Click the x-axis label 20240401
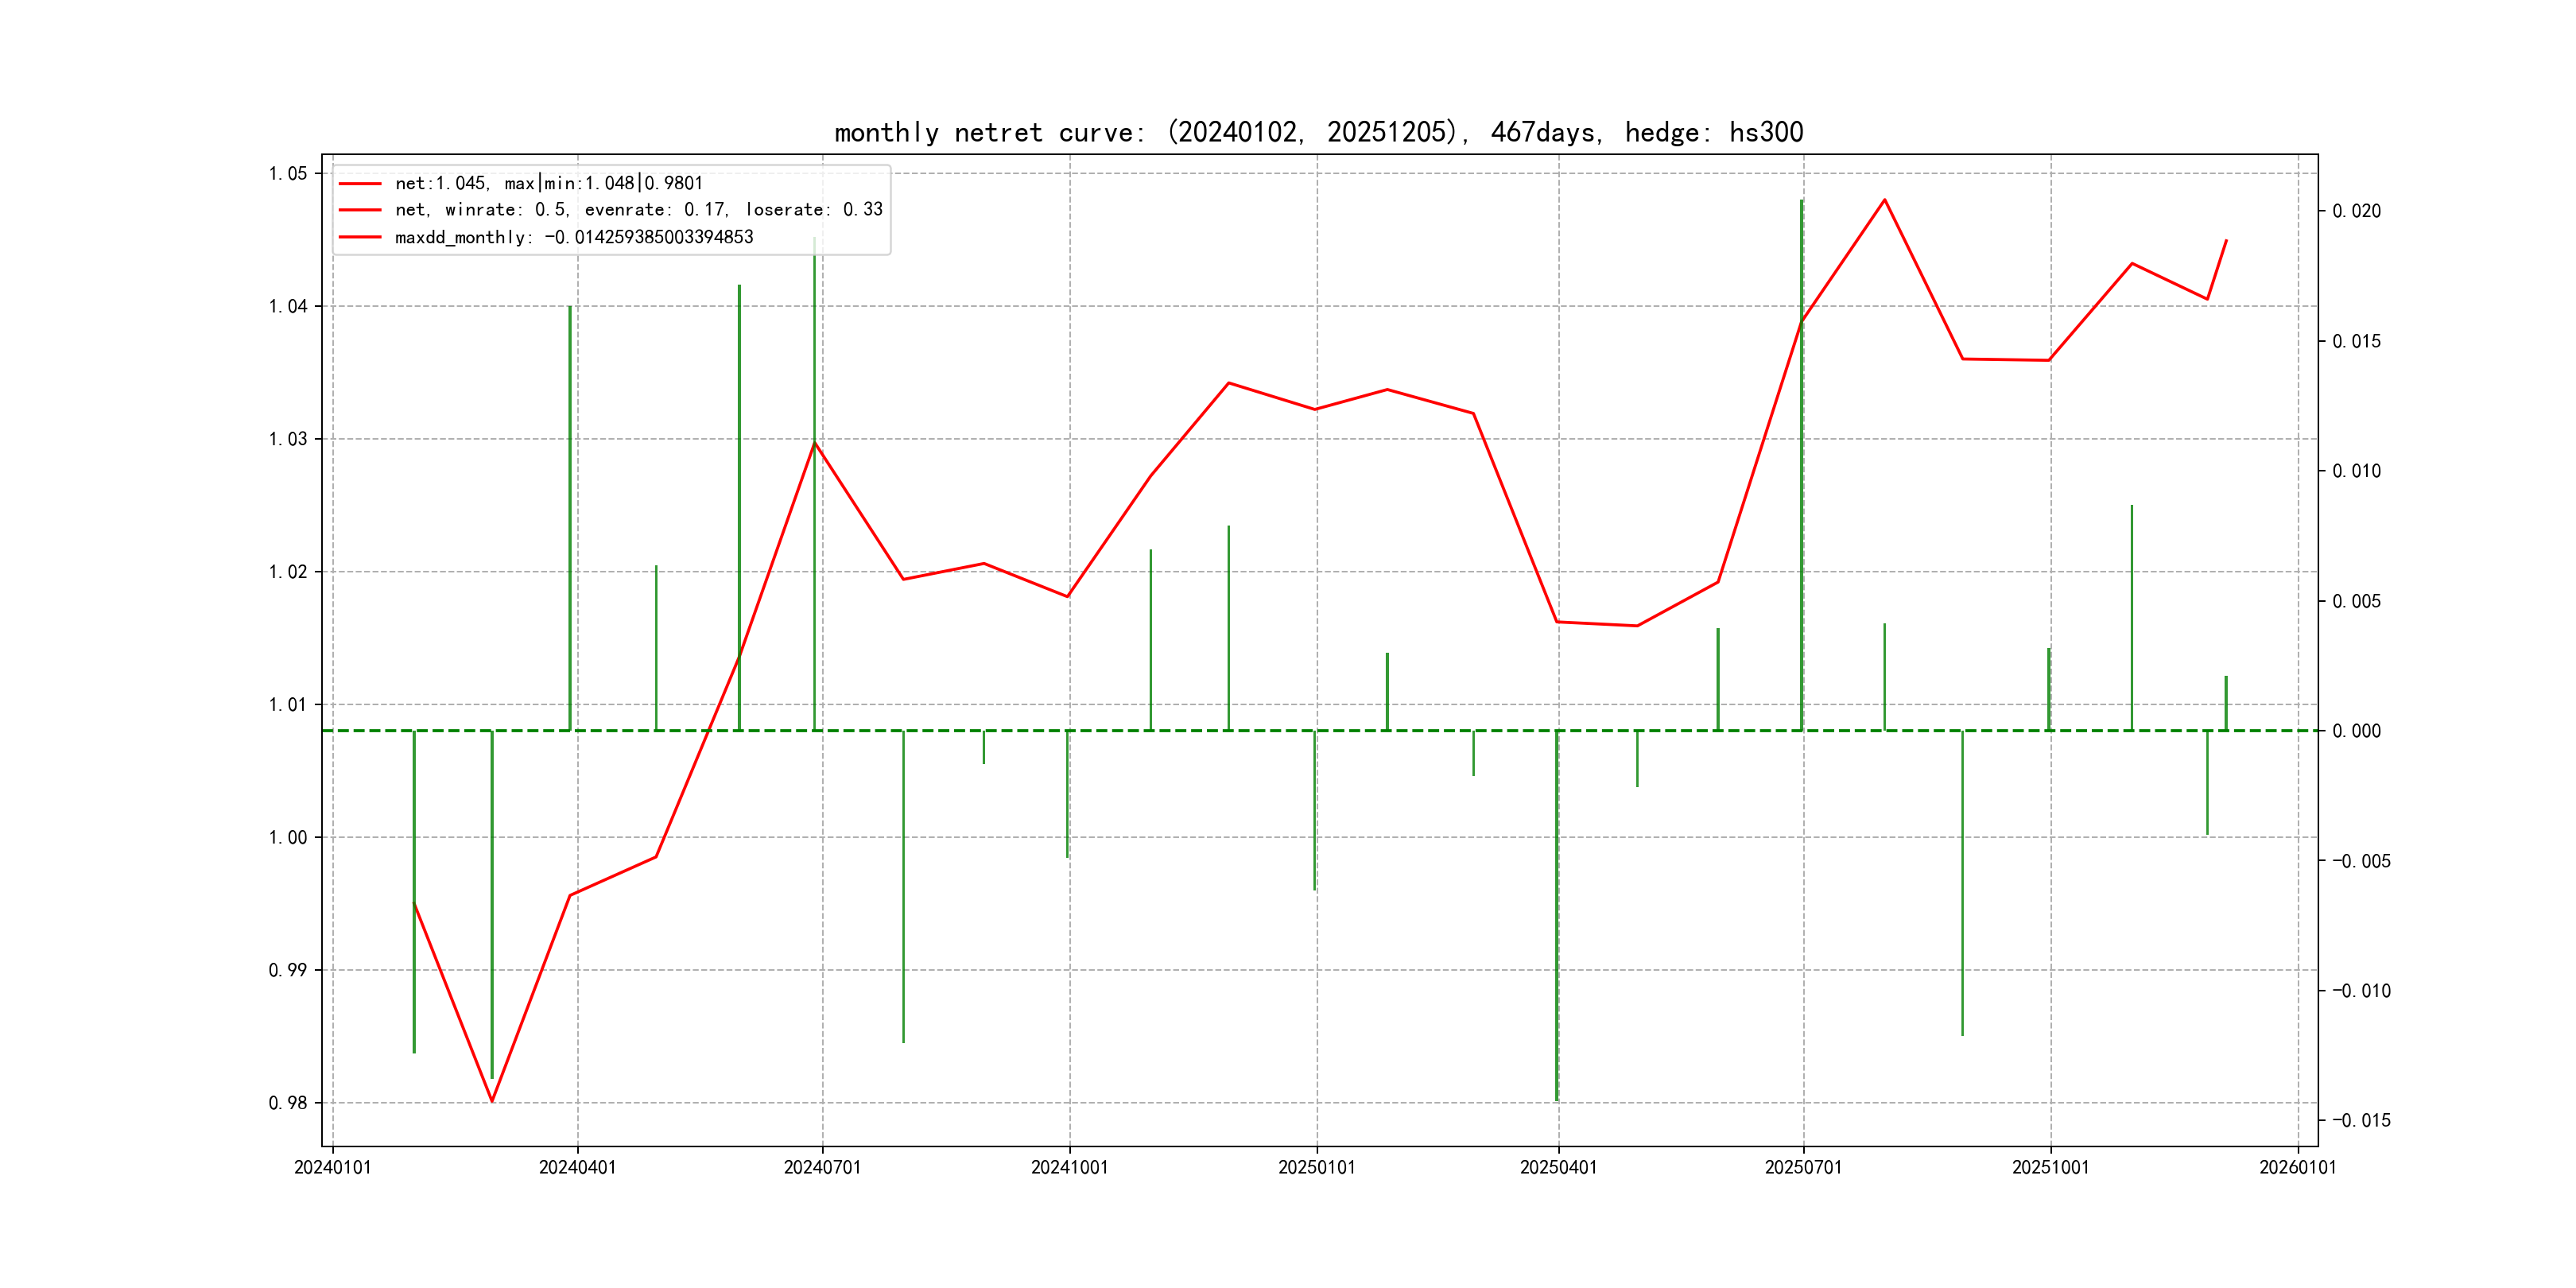Image resolution: width=2576 pixels, height=1288 pixels. [577, 1168]
